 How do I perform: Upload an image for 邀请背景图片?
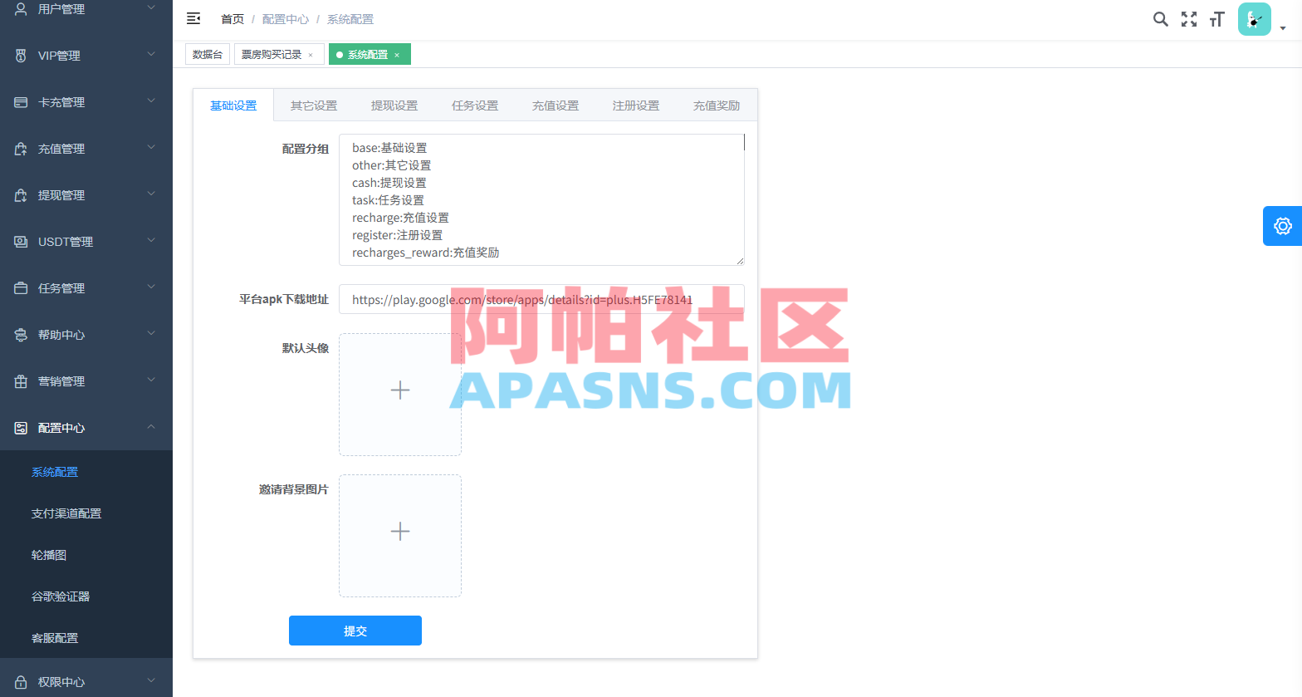[400, 536]
